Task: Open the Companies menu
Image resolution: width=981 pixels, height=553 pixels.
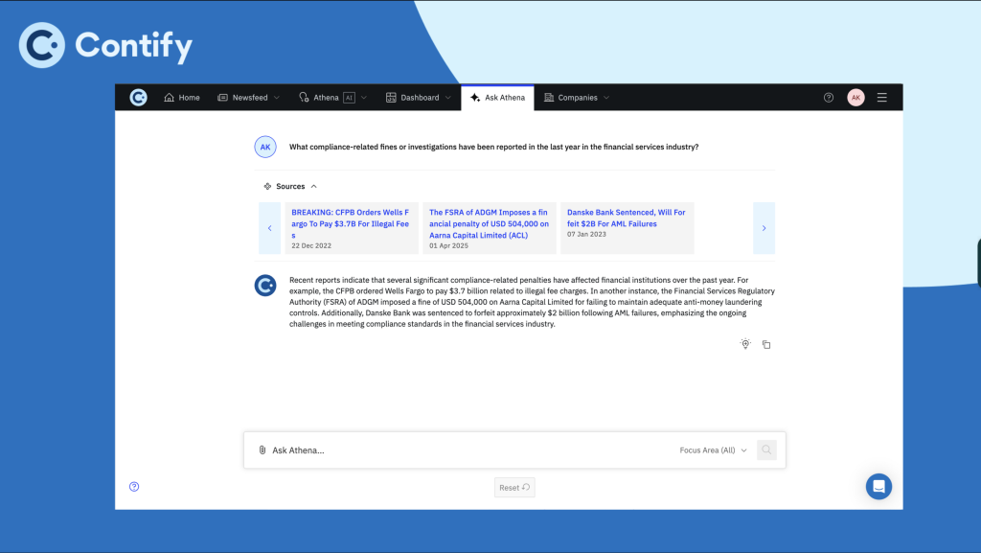Action: point(577,98)
